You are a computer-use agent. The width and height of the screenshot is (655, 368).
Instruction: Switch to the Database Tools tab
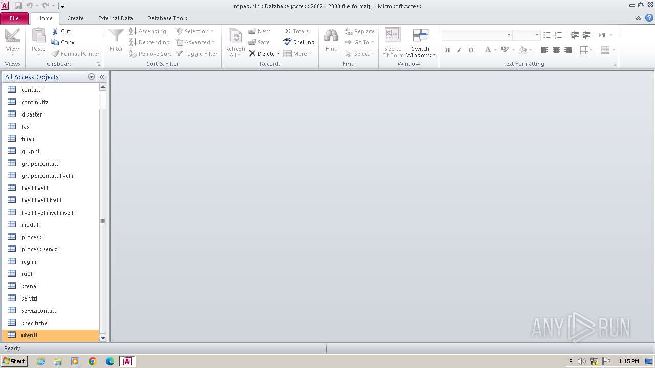point(167,18)
